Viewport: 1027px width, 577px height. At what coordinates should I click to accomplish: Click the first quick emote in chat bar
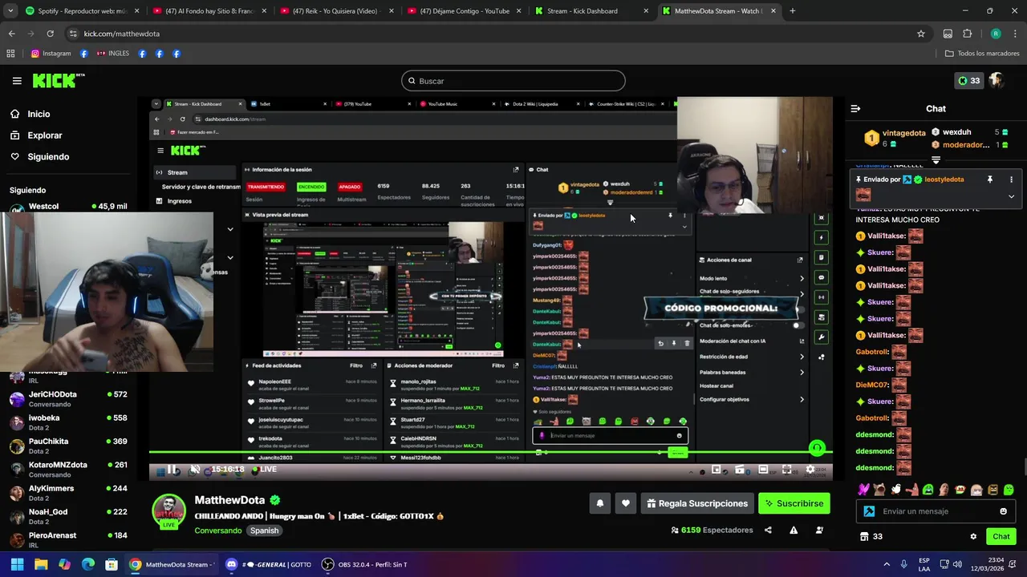pos(863,490)
